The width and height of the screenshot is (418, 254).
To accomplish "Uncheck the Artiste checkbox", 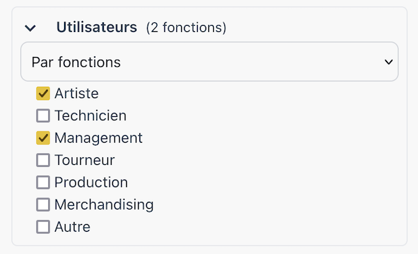I will click(43, 93).
